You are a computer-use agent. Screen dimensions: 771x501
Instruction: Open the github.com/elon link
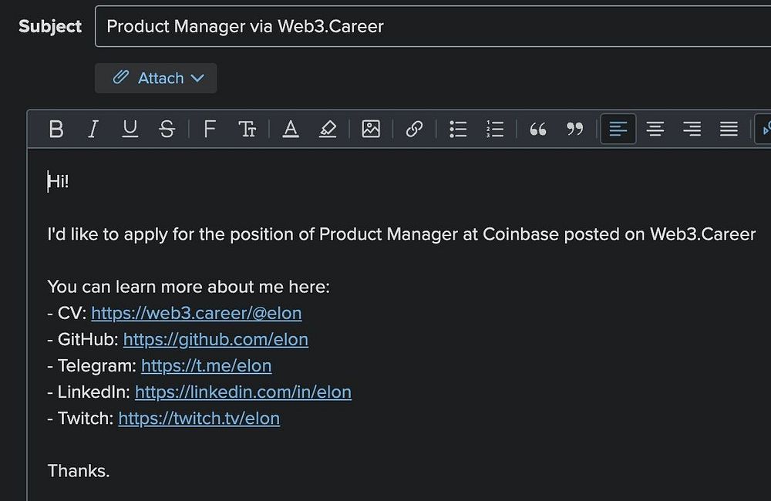[x=216, y=339]
